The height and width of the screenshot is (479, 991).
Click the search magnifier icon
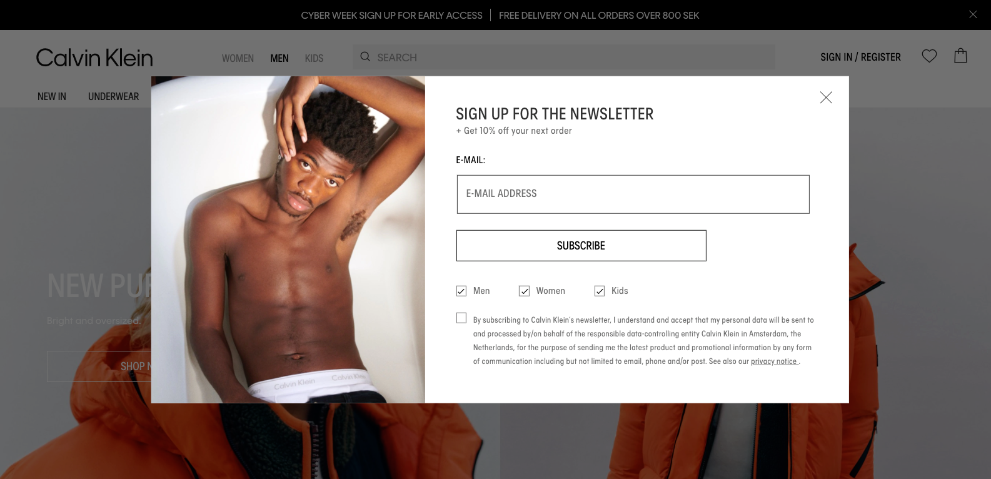365,57
